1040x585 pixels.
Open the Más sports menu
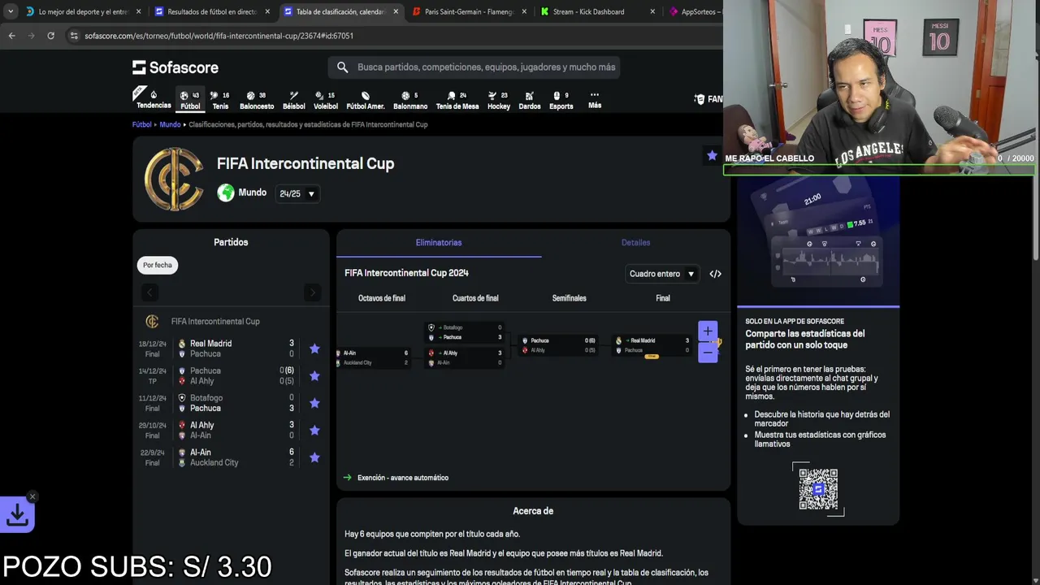click(x=595, y=100)
